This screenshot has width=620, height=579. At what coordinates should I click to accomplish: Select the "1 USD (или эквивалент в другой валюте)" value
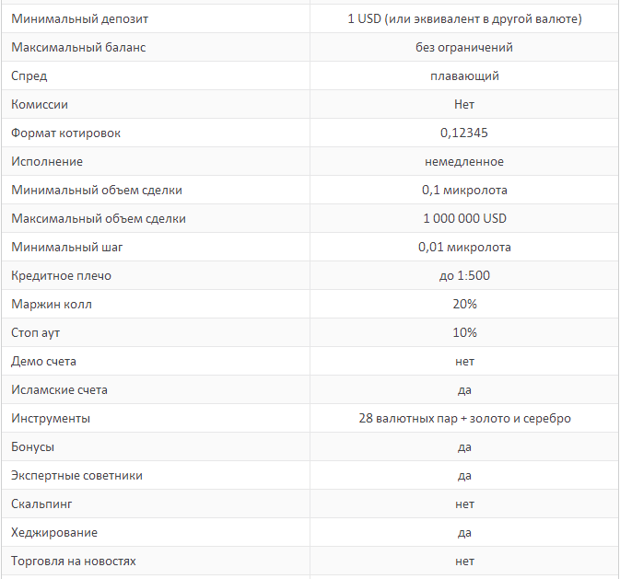click(464, 18)
